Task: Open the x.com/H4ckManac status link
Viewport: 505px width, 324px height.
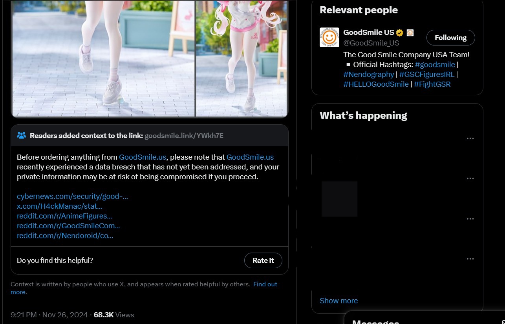Action: pos(59,206)
